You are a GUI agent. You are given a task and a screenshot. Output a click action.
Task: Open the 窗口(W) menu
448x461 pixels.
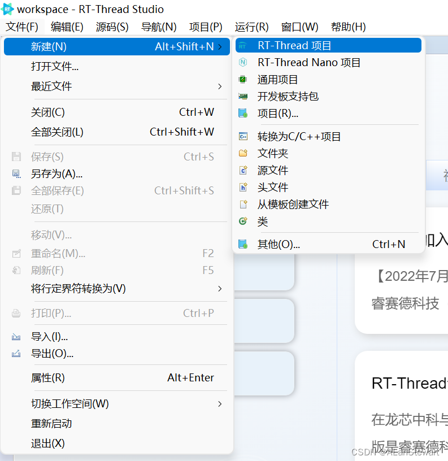(299, 27)
